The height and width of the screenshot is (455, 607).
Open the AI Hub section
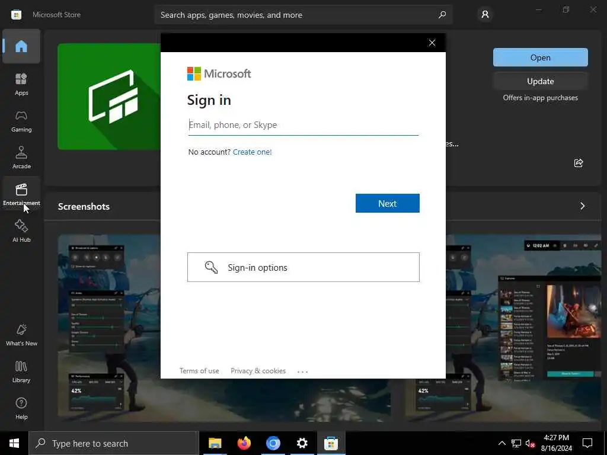[x=21, y=231]
